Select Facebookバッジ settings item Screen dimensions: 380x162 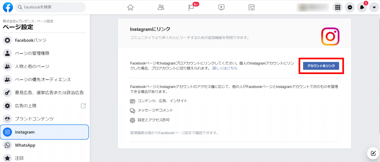click(x=45, y=40)
